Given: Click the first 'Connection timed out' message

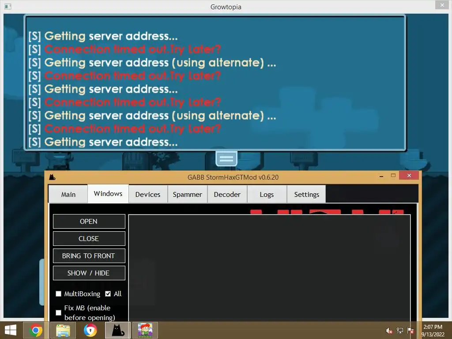Looking at the screenshot, I should (x=124, y=49).
